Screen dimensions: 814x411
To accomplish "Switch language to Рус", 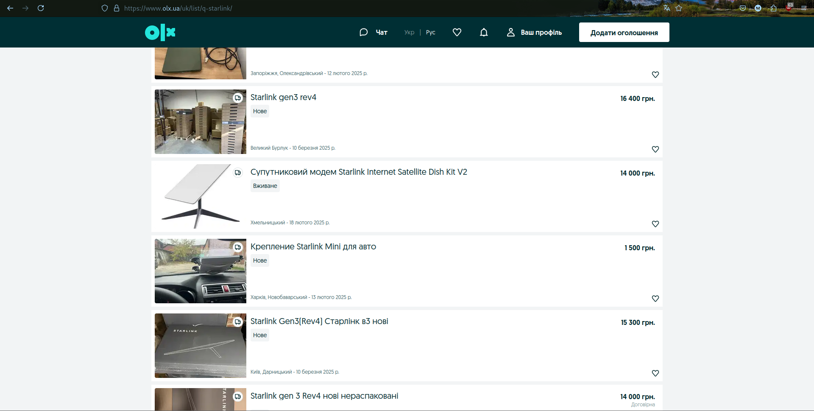I will [430, 32].
